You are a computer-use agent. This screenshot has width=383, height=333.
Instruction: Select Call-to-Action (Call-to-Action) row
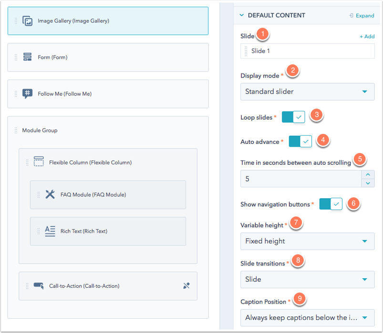[x=108, y=286]
